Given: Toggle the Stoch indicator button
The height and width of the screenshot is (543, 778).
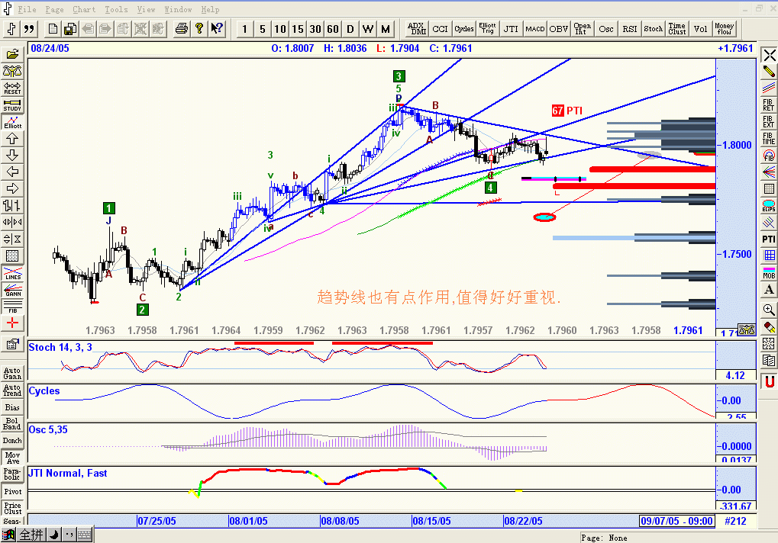Looking at the screenshot, I should (x=654, y=29).
